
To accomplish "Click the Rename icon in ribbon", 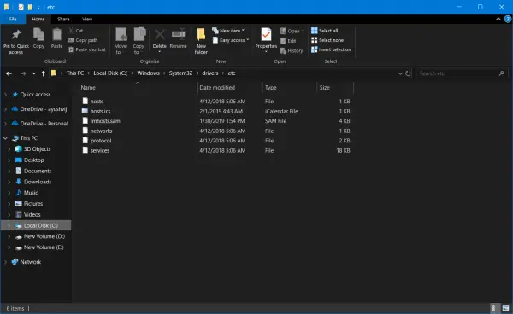I will [179, 34].
